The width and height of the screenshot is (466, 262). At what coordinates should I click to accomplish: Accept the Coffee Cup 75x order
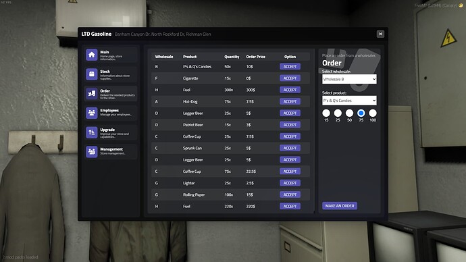[x=290, y=172]
